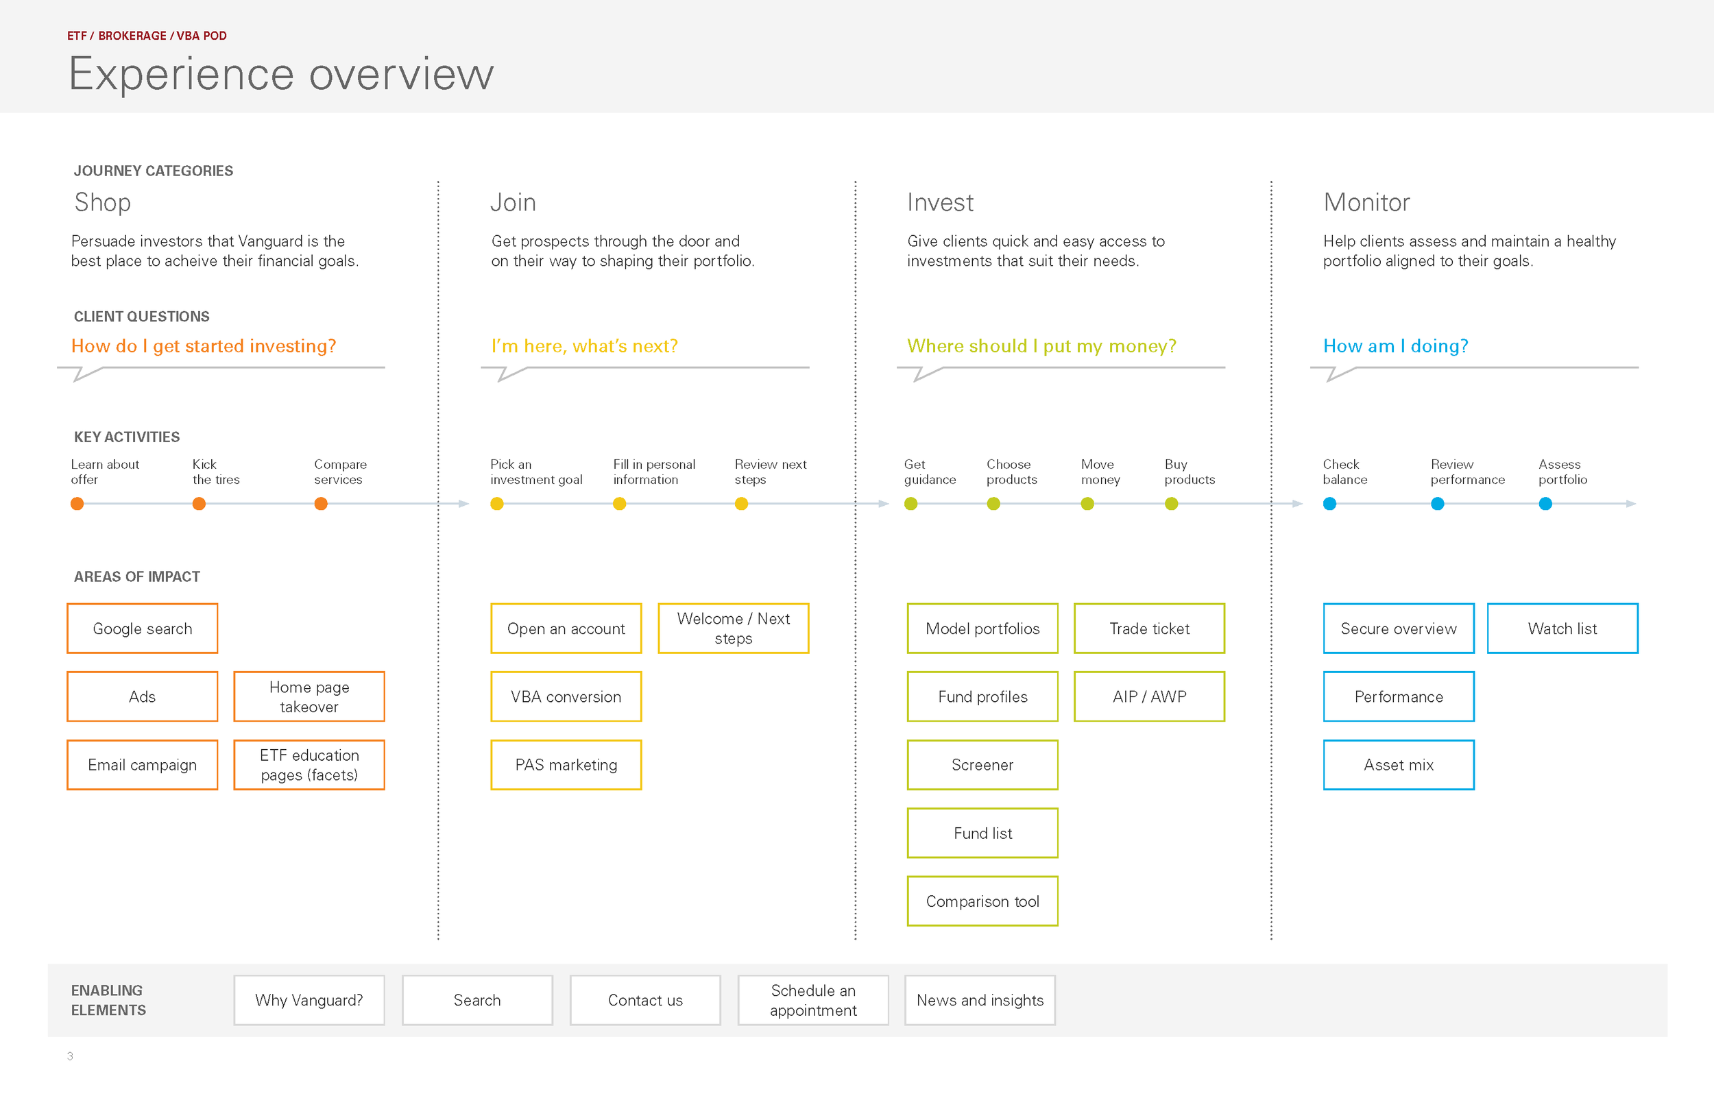
Task: Click the KEY ACTIVITIES label
Action: click(x=127, y=437)
